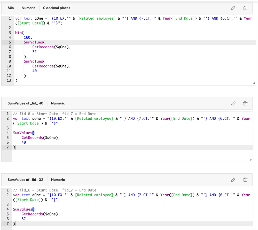
Task: Click GetRecords($qOne) in fid 40 editor
Action: pos(40,138)
